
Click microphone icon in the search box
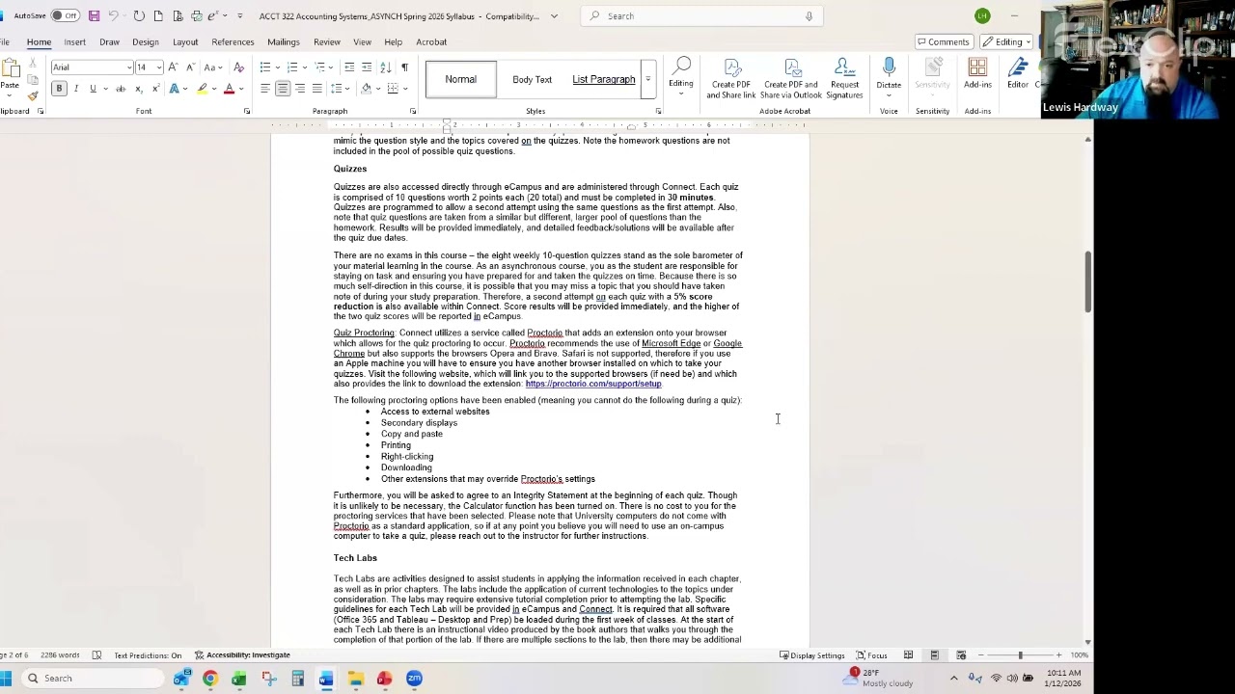(809, 15)
